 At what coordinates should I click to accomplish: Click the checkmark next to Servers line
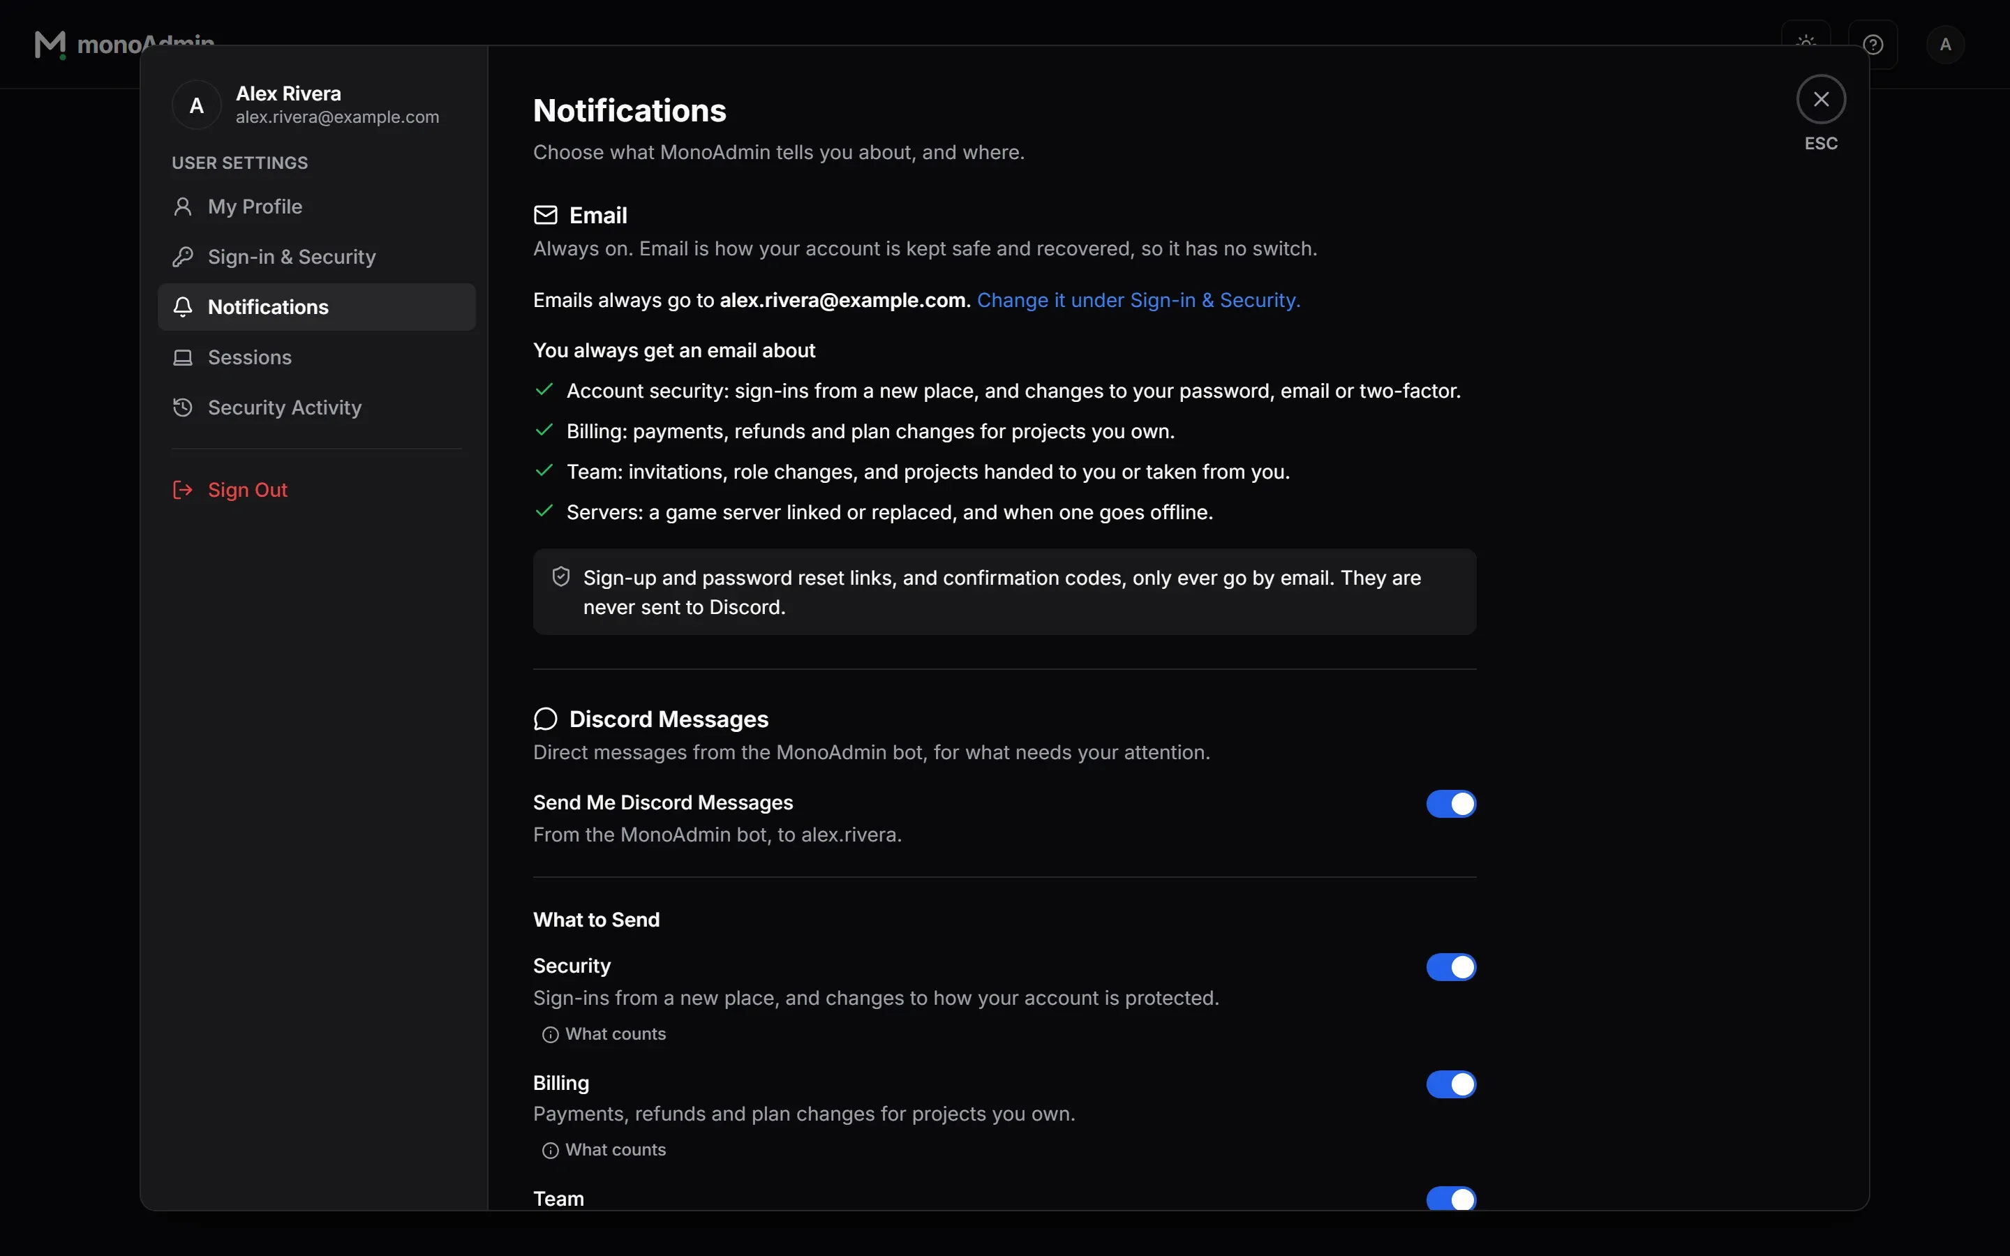[x=544, y=511]
